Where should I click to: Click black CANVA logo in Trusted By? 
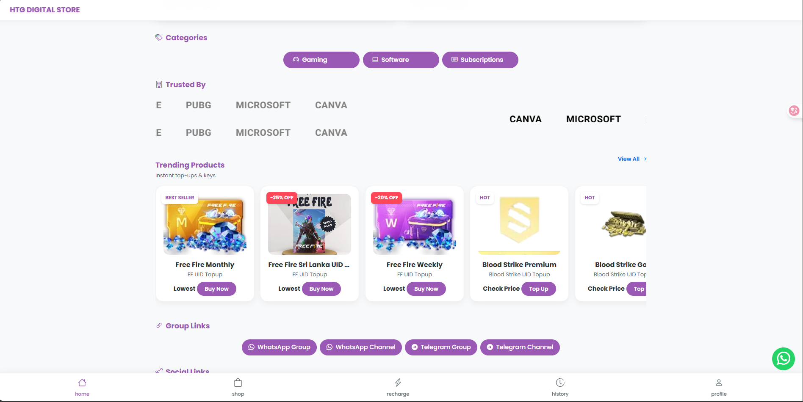[526, 119]
